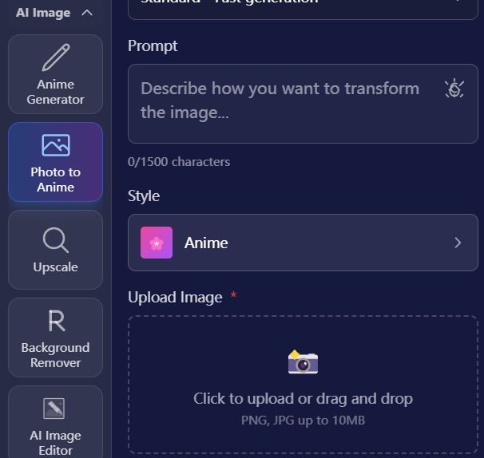484x458 pixels.
Task: Click the AI Image header title
Action: coord(43,13)
